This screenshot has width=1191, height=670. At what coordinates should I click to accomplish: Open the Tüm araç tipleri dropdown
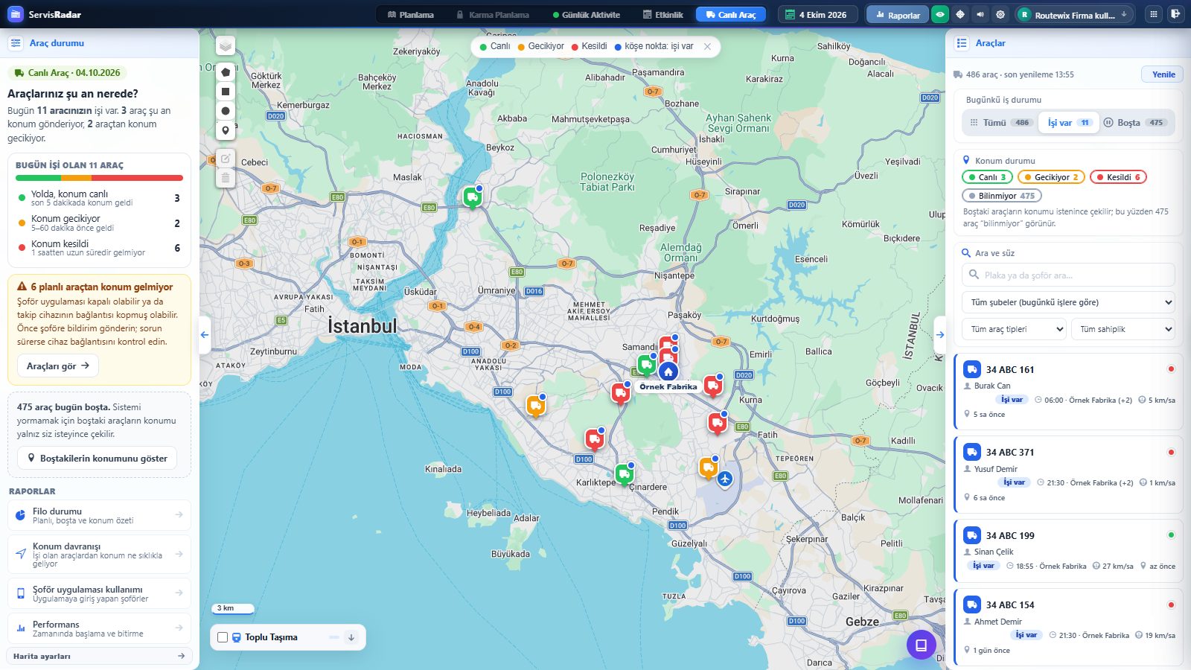click(1014, 329)
